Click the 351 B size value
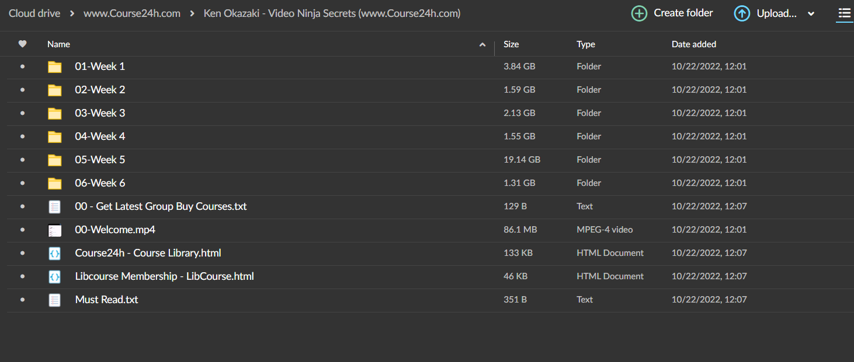Screen dimensions: 854x362 (x=515, y=300)
